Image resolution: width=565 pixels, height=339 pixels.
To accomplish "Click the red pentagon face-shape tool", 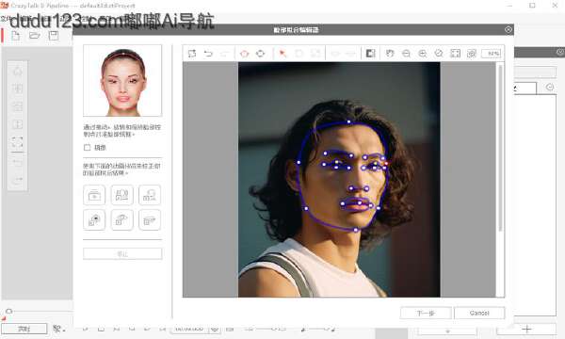I will [244, 54].
